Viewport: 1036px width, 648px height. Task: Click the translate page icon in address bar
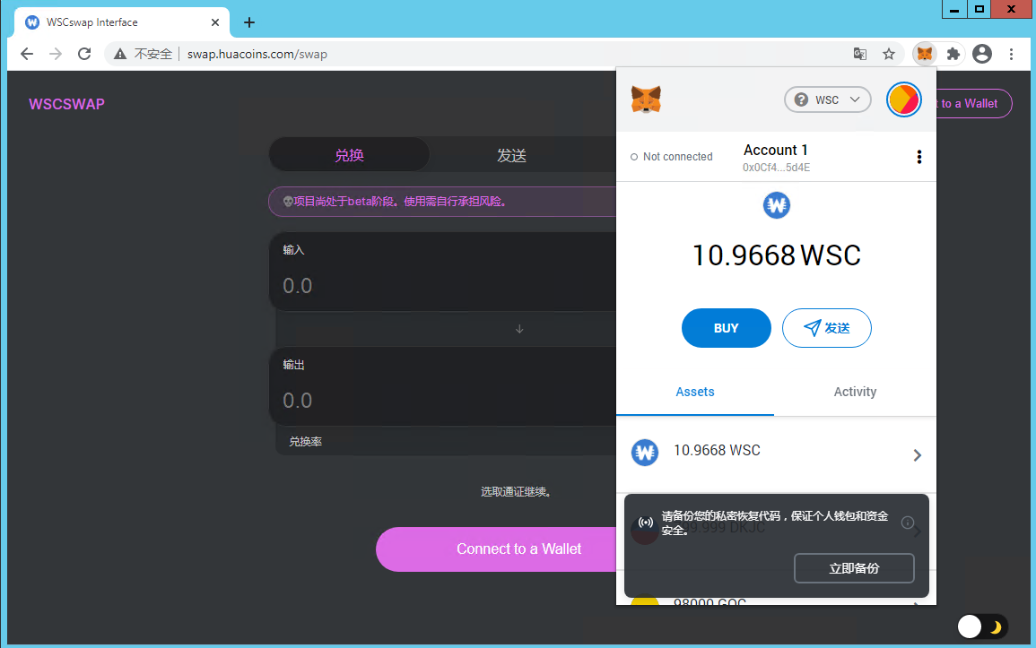click(859, 54)
